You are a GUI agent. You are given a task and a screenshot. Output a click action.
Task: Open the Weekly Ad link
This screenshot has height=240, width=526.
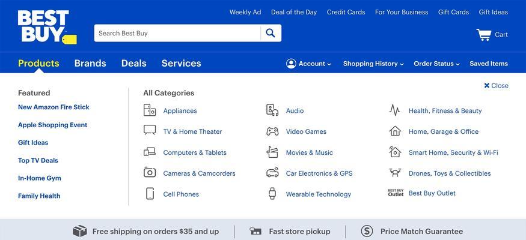click(245, 12)
